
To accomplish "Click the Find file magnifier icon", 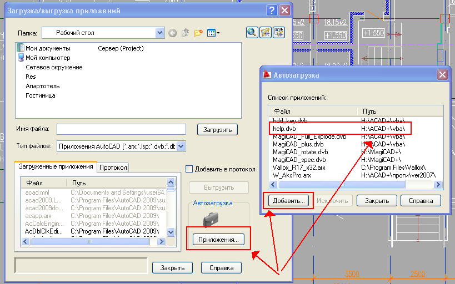I will [x=252, y=33].
